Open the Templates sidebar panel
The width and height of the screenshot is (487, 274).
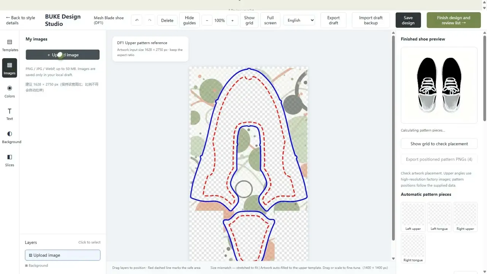10,46
